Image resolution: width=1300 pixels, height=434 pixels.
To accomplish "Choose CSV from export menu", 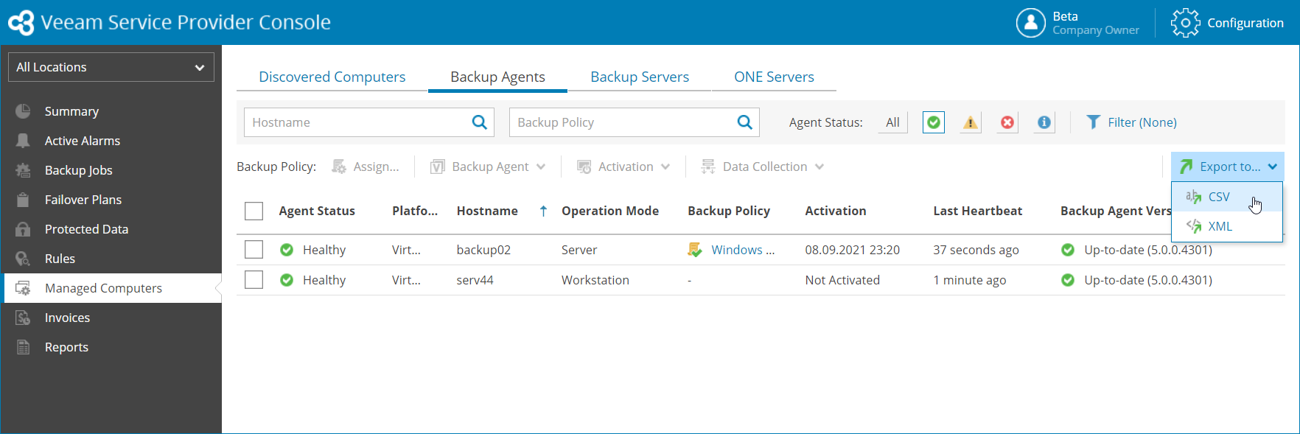I will 1219,197.
